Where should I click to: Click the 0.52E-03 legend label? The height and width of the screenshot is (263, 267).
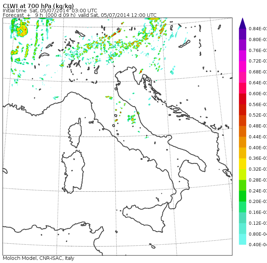pyautogui.click(x=258, y=115)
